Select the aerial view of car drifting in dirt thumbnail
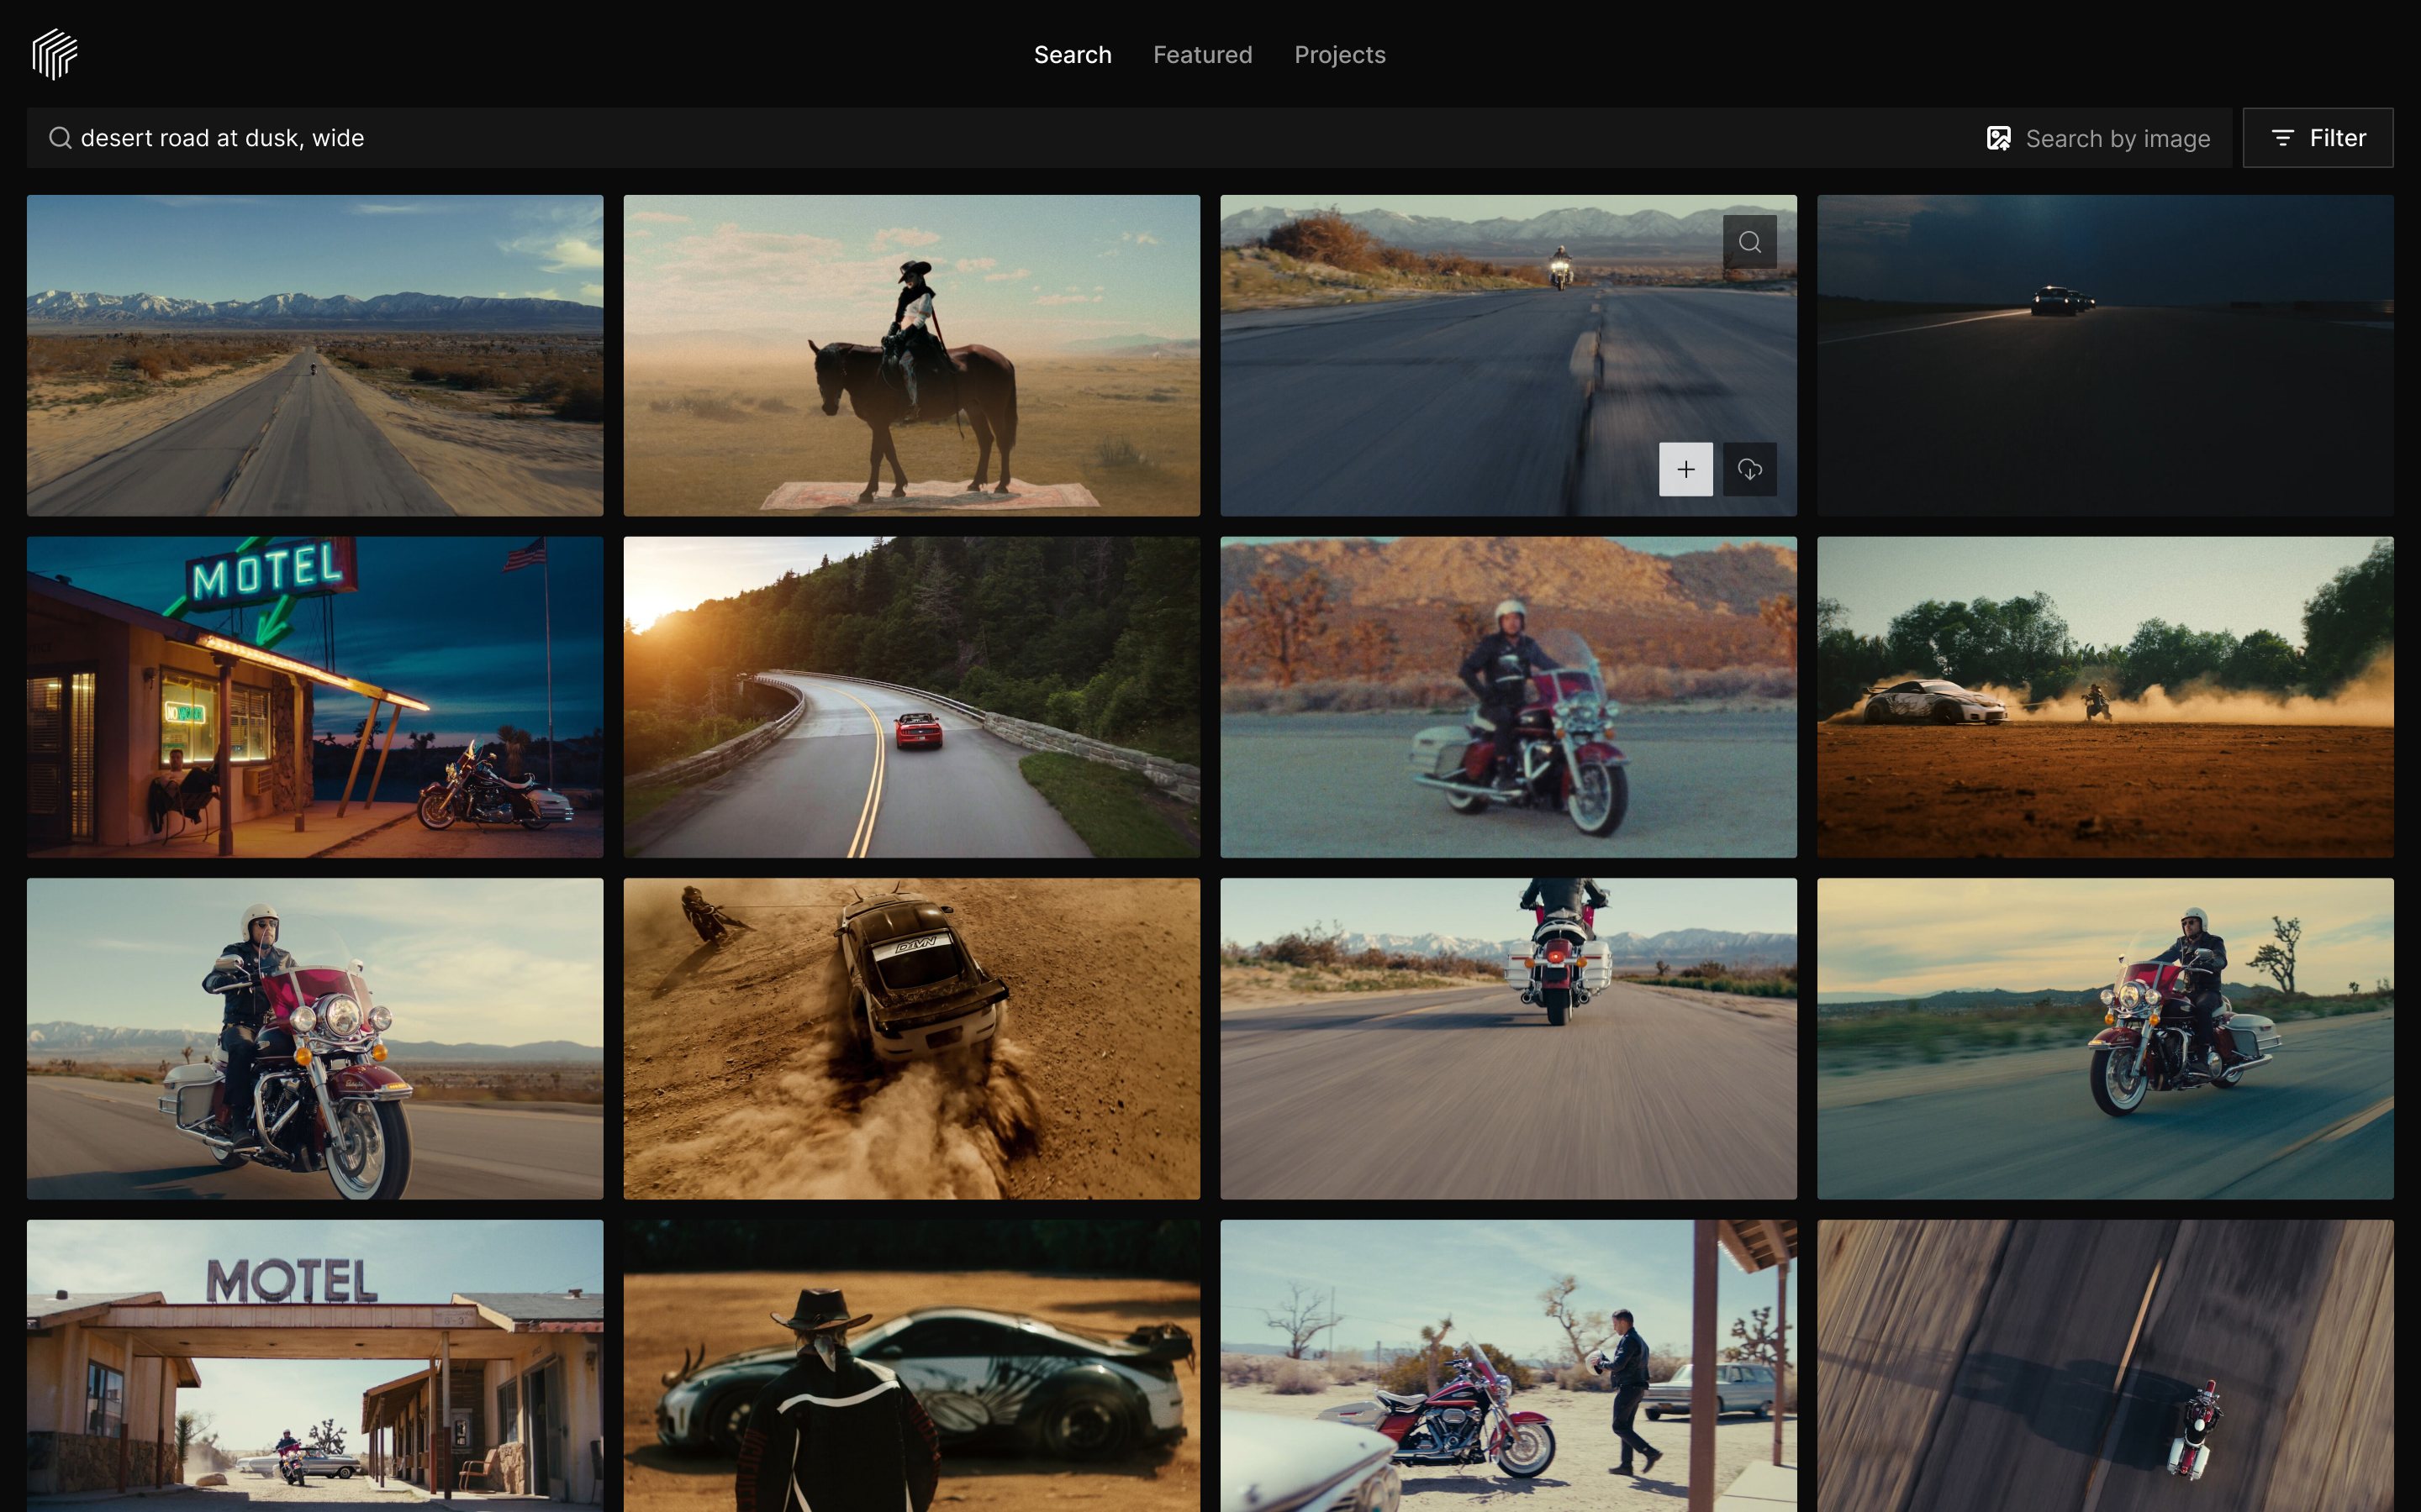The image size is (2421, 1512). pyautogui.click(x=911, y=1038)
